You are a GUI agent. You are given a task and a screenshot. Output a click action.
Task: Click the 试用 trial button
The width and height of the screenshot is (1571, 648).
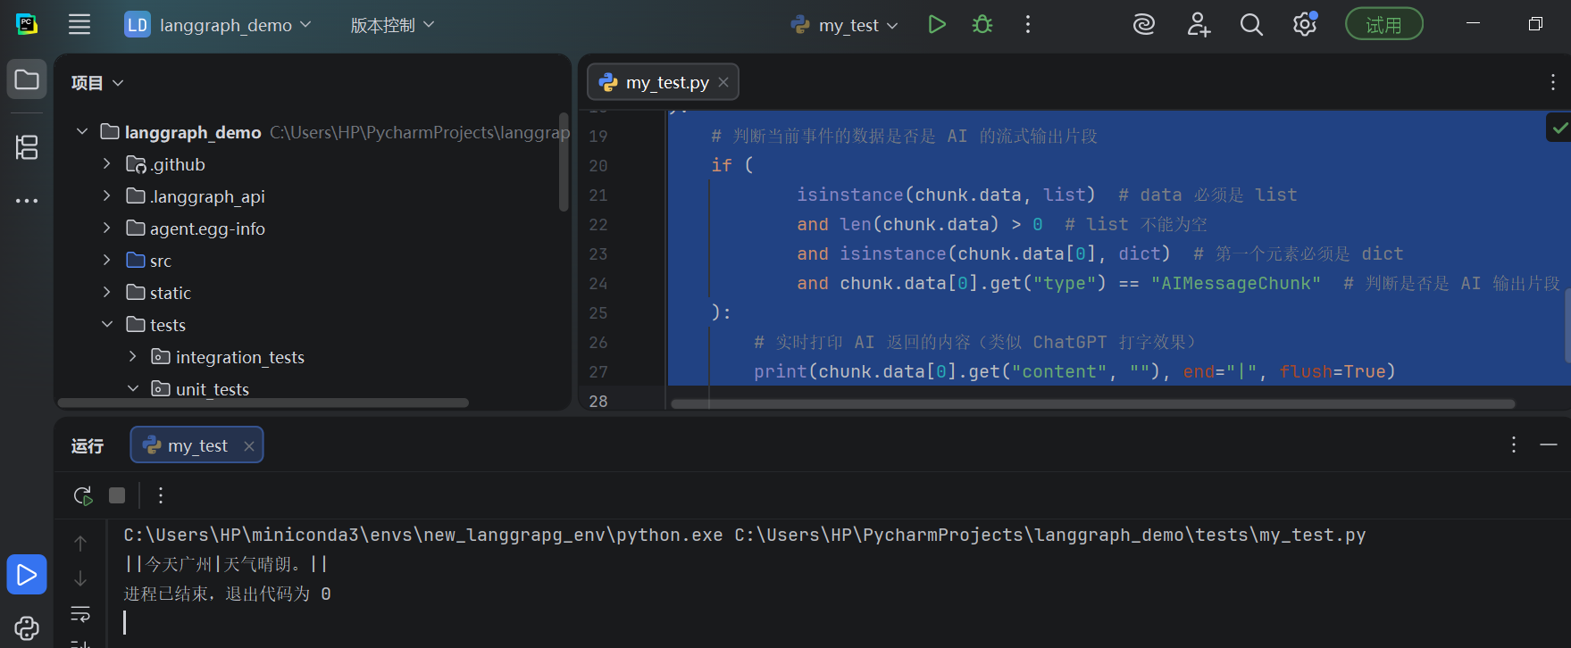1384,25
